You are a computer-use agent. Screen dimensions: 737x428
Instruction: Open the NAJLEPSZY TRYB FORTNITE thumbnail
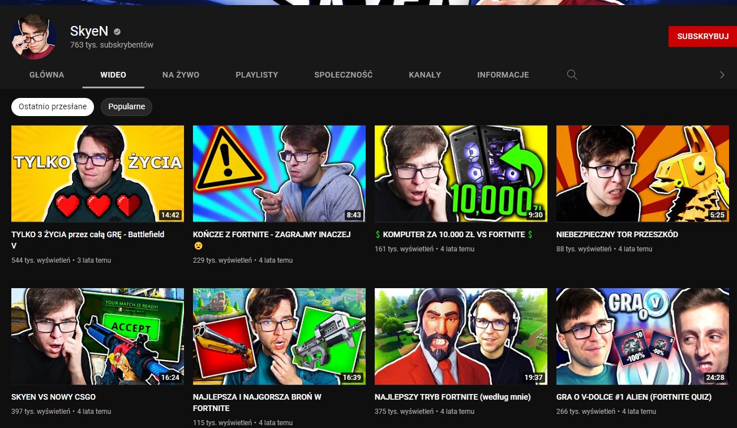461,337
